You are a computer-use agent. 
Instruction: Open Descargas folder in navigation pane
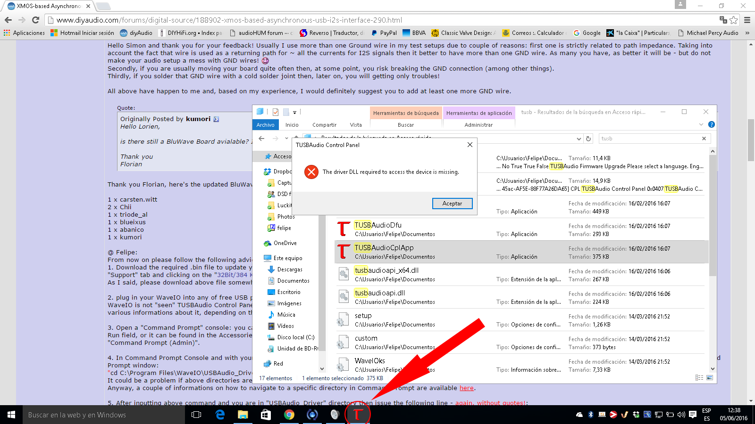point(290,269)
